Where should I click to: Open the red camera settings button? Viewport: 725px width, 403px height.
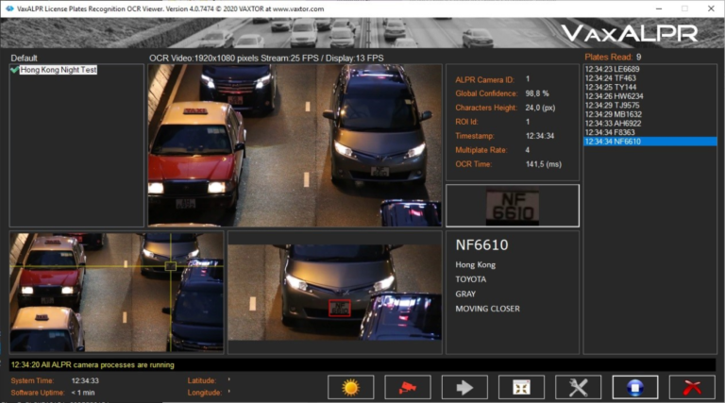coord(408,387)
